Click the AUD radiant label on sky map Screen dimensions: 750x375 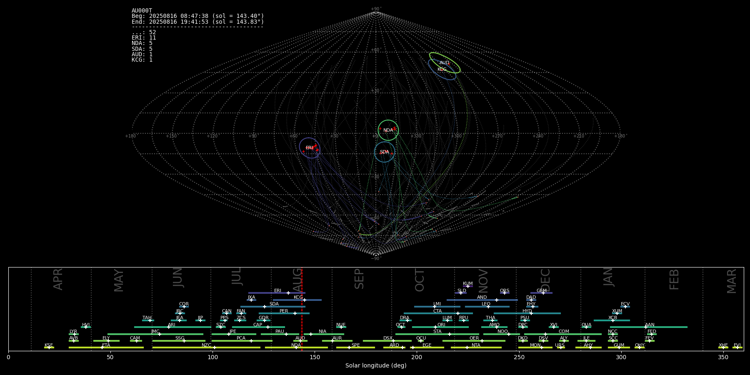pyautogui.click(x=445, y=63)
